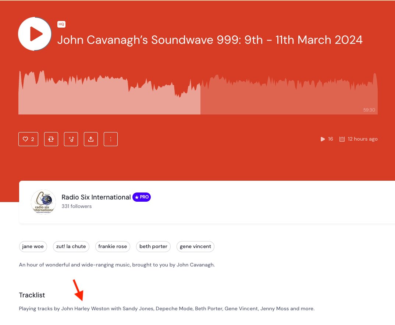The height and width of the screenshot is (325, 395).
Task: Click the tracklist artists sentence
Action: 167,308
